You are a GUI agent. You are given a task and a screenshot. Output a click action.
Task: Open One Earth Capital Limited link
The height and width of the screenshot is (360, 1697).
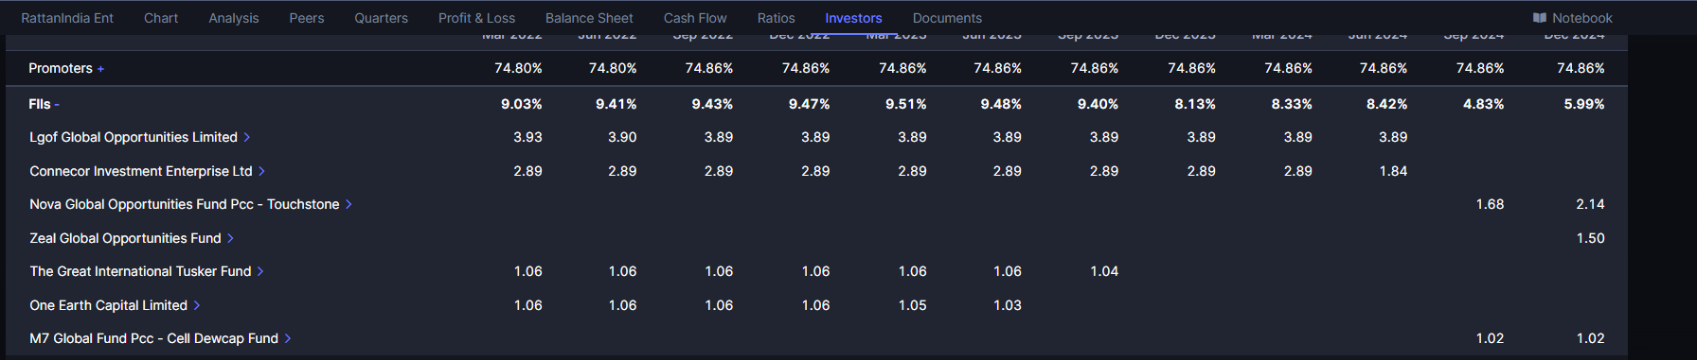[108, 305]
